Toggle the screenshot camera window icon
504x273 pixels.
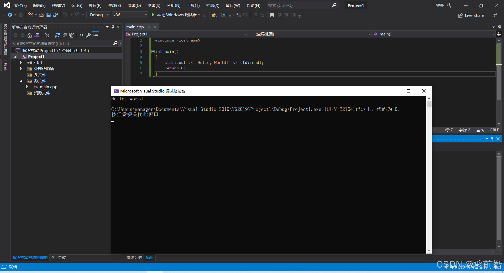pos(224,15)
